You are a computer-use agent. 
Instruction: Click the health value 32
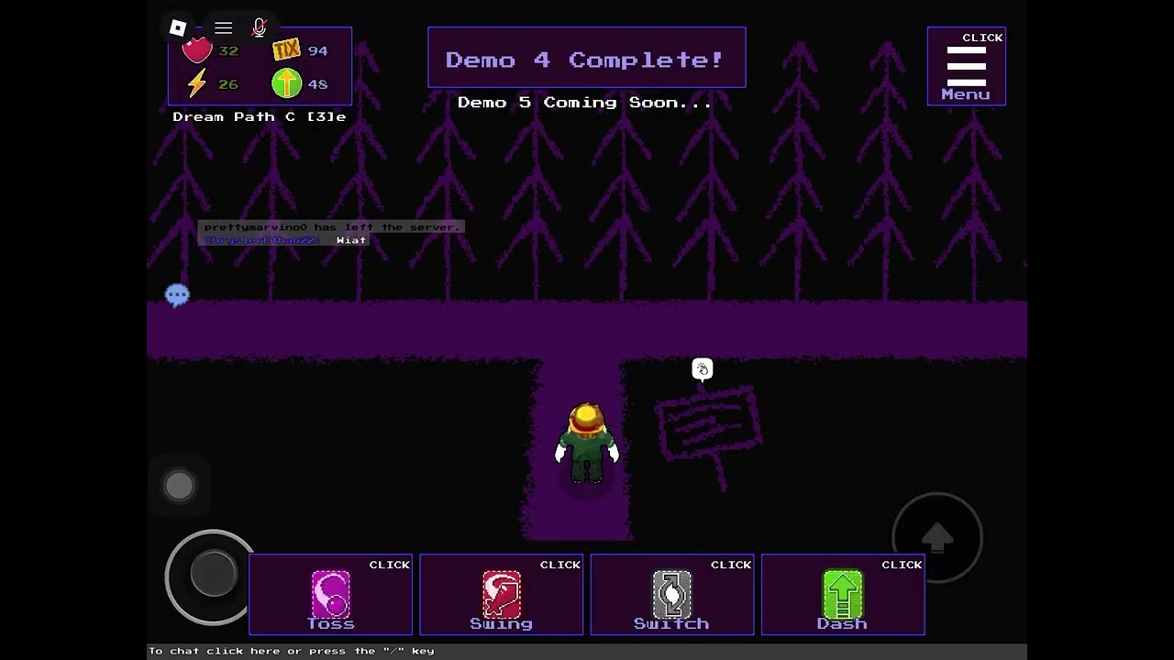coord(228,51)
